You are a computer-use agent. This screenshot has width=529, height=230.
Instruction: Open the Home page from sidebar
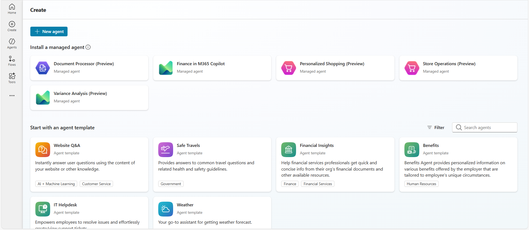pos(12,9)
